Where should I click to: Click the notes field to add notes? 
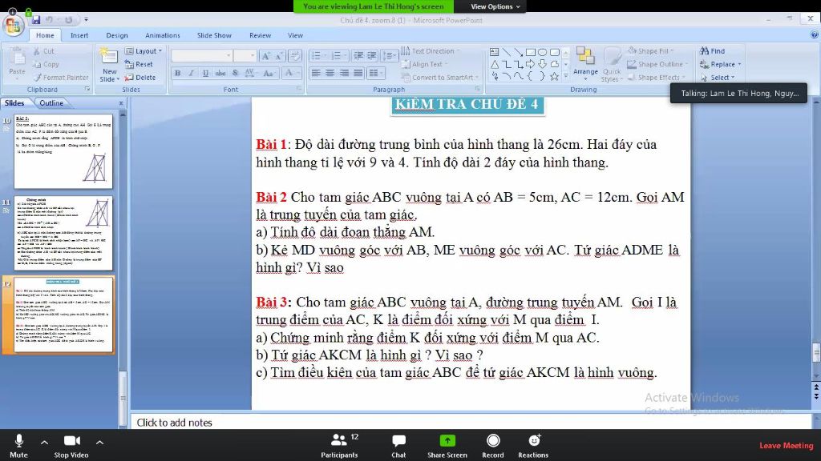(470, 423)
